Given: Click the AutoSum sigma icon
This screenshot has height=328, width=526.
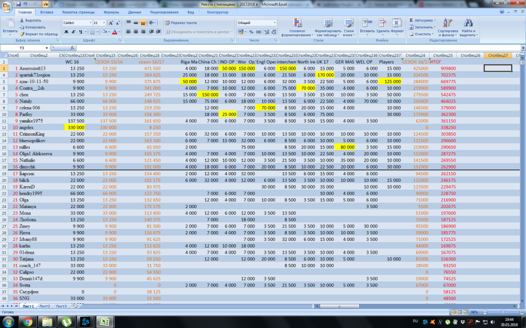Looking at the screenshot, I should [x=411, y=20].
